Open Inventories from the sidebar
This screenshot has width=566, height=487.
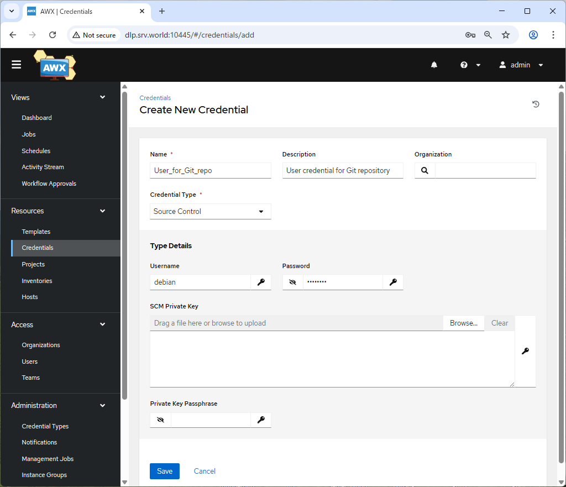[37, 281]
